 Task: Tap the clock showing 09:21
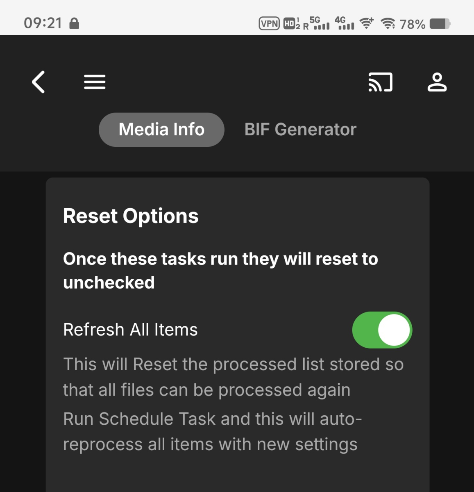[43, 23]
